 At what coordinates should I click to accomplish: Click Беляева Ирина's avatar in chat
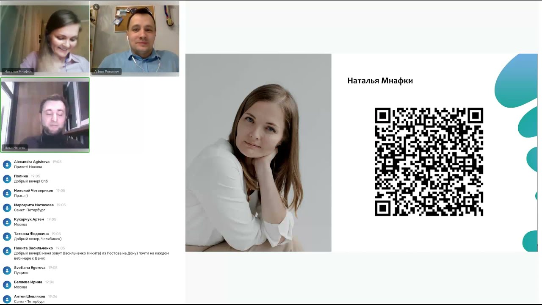tap(7, 285)
